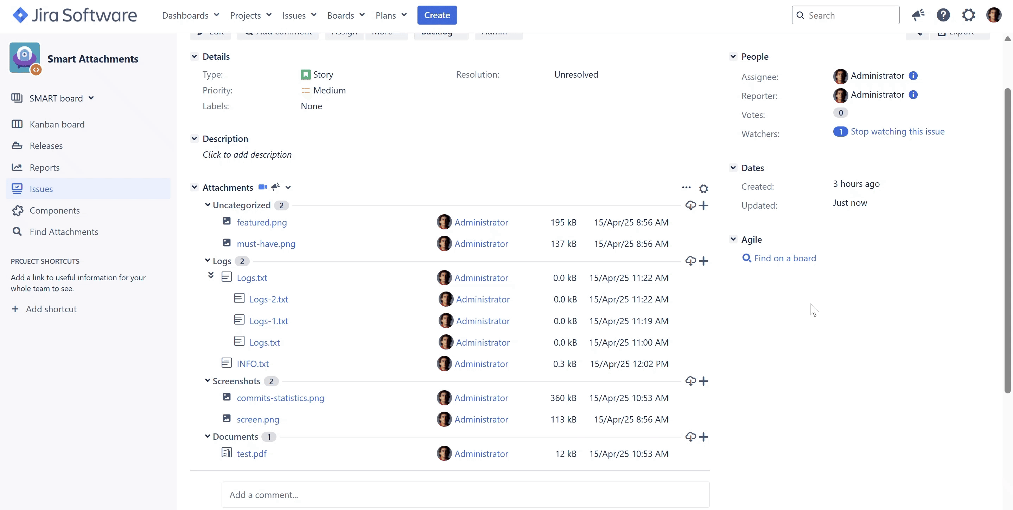
Task: Collapse the Screenshots category
Action: point(208,381)
